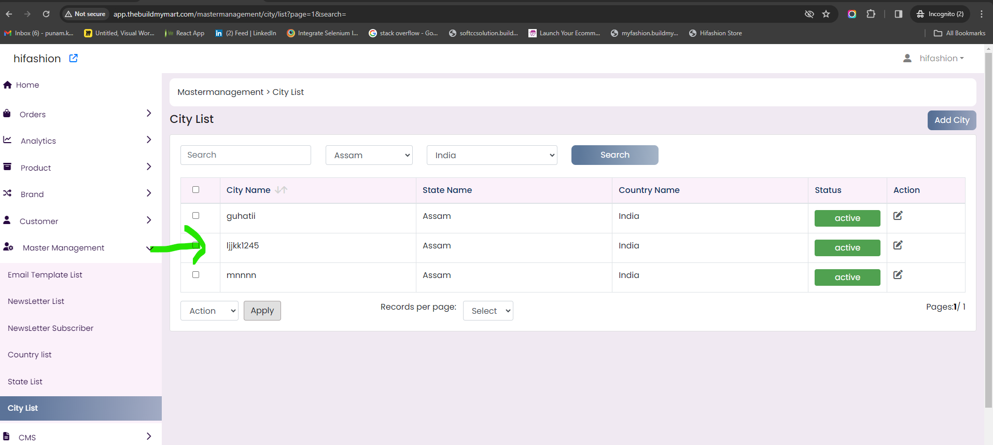Bookmark this page with star icon
The width and height of the screenshot is (993, 445).
(x=826, y=14)
